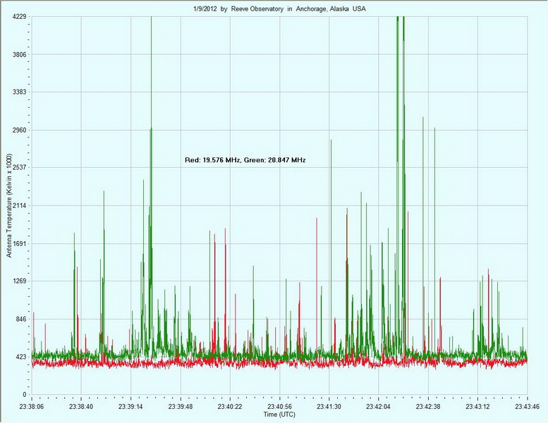
Task: Click the chart title mentioning Reeve Observatory
Action: [x=279, y=9]
